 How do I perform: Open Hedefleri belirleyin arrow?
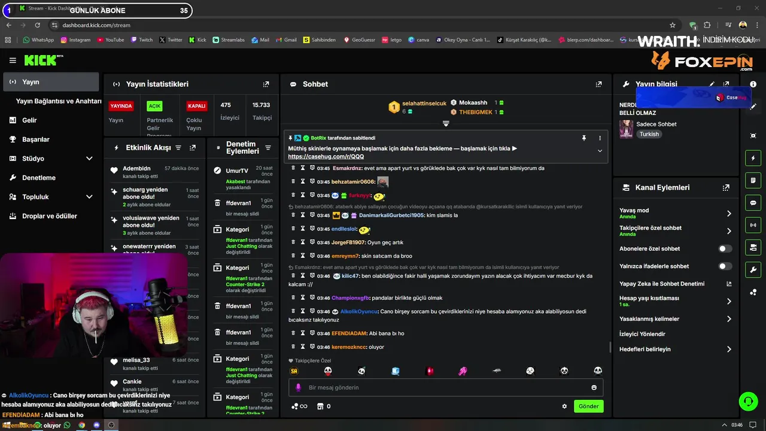[x=729, y=349]
